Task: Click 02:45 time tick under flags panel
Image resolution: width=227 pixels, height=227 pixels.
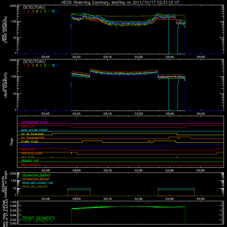Action: (45, 171)
